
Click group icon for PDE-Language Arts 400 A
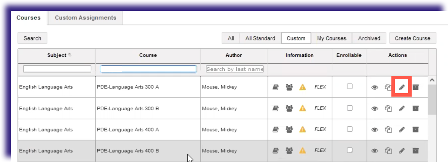point(289,129)
